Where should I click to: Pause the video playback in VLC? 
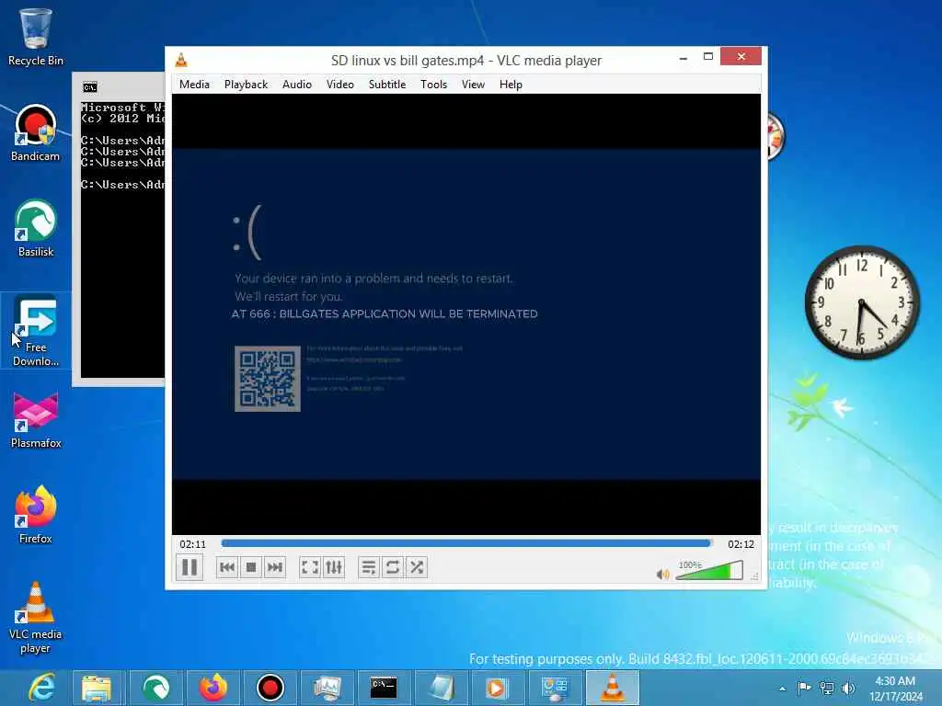click(190, 567)
